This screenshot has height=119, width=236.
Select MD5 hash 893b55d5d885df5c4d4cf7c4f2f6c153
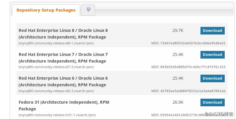(193, 67)
